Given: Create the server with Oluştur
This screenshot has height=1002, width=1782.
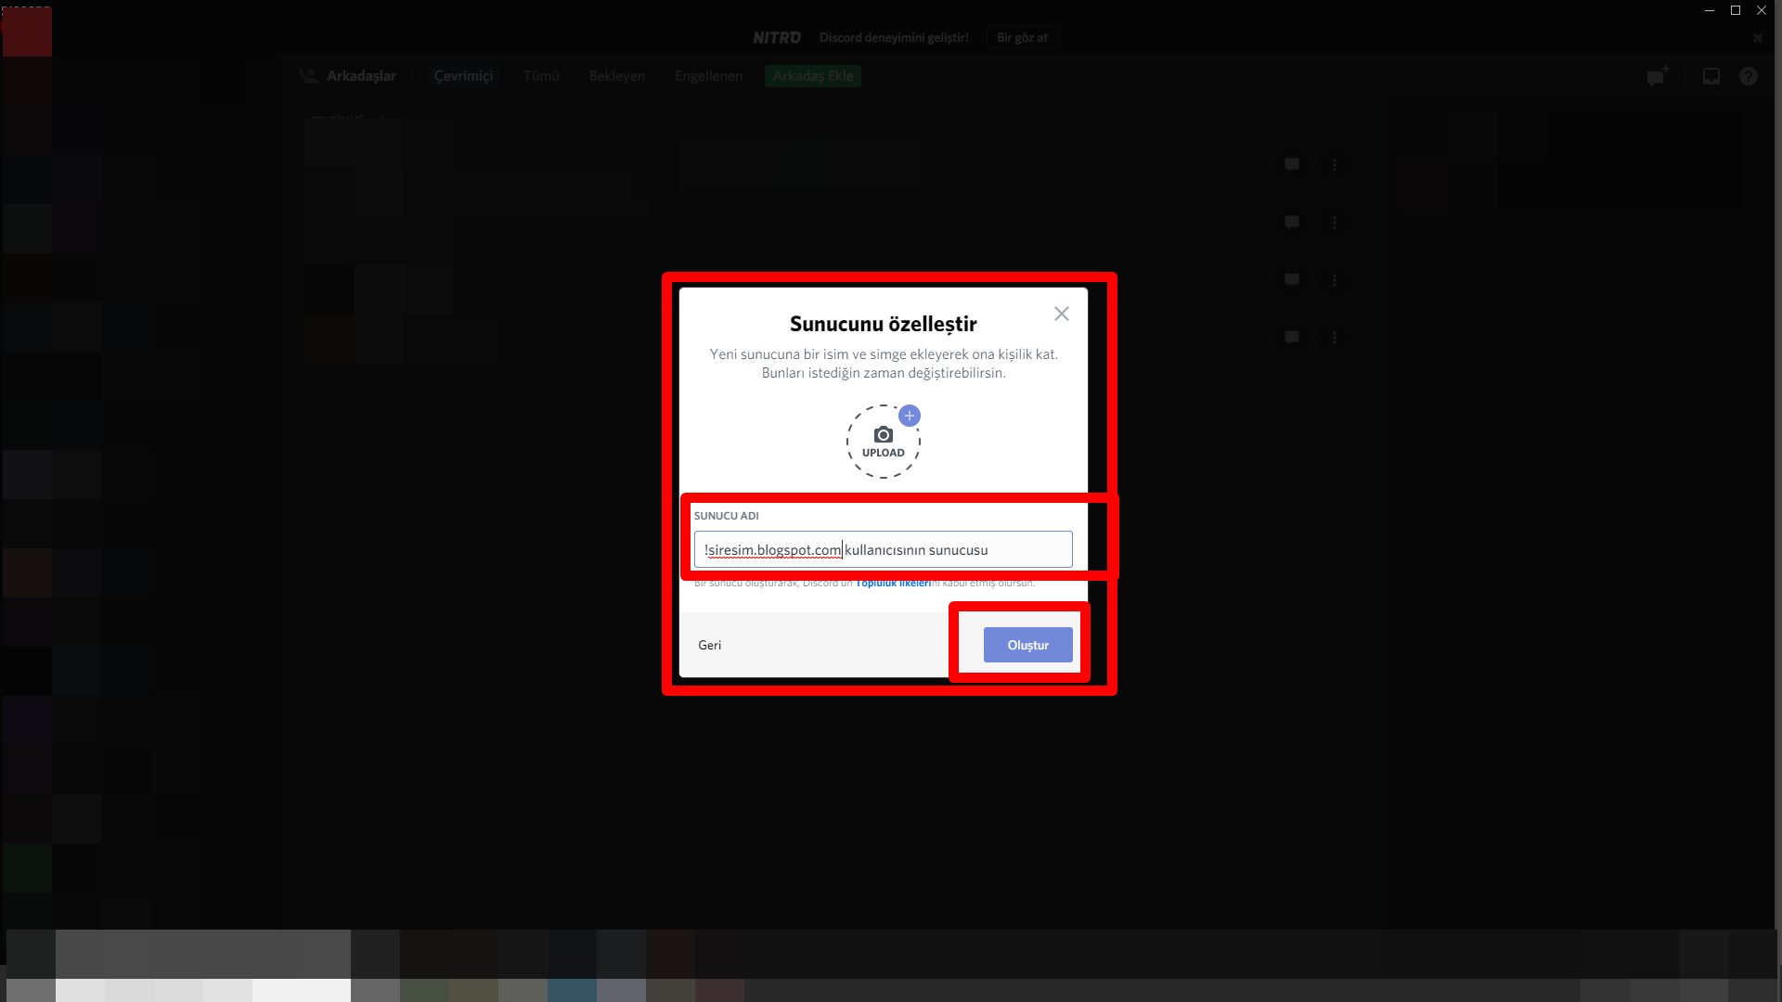Looking at the screenshot, I should pos(1027,645).
